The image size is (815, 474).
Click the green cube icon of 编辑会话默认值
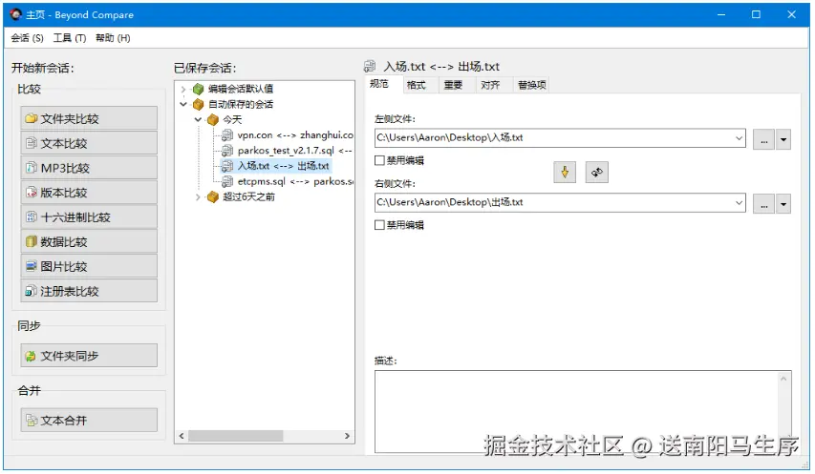198,90
